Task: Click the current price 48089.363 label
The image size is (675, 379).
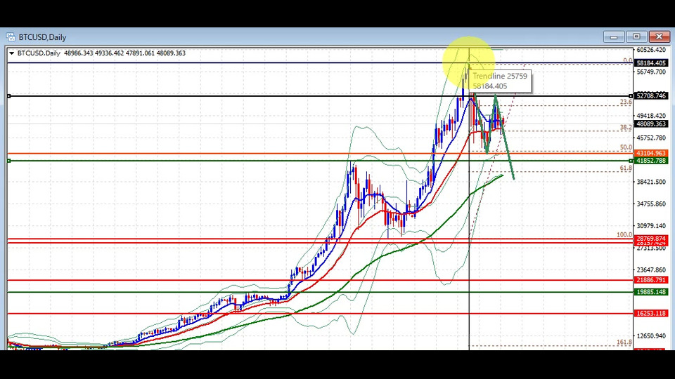Action: click(x=651, y=124)
